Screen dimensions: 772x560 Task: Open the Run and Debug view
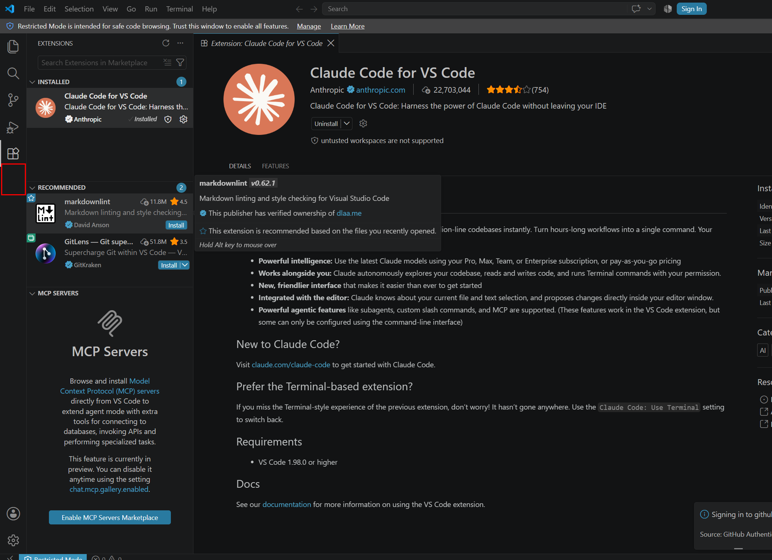(13, 127)
